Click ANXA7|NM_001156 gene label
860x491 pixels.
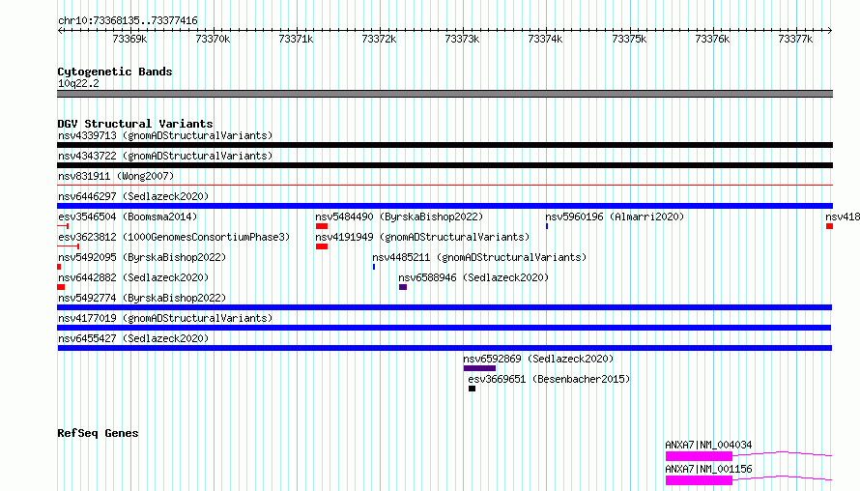pos(708,469)
